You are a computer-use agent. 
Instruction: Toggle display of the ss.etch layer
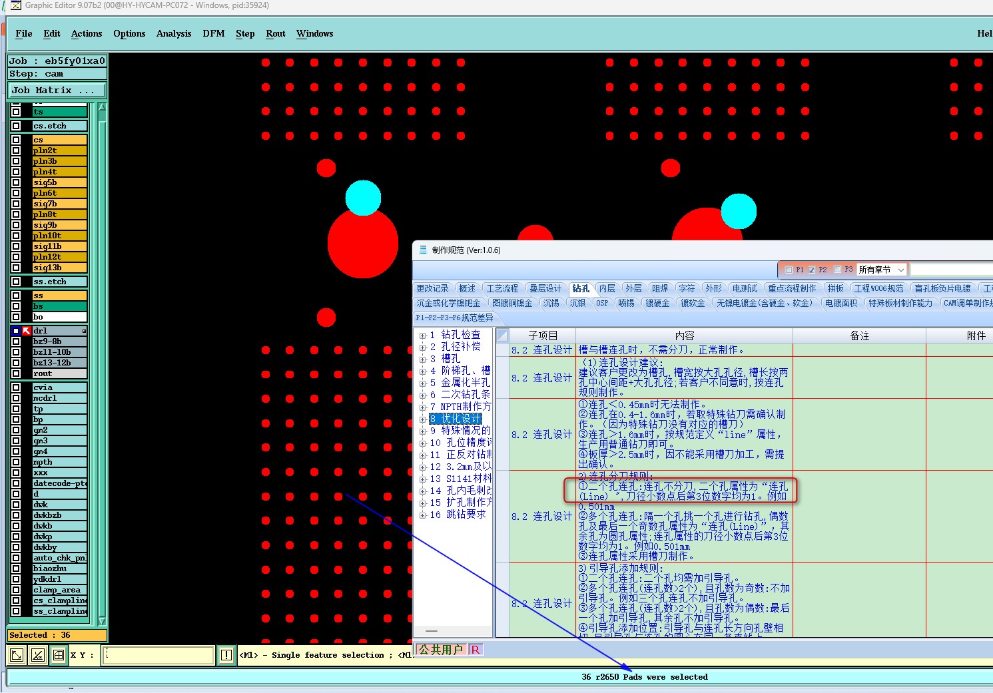click(16, 282)
